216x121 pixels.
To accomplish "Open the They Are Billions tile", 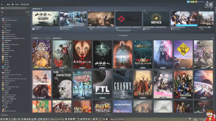I will coord(143,54).
